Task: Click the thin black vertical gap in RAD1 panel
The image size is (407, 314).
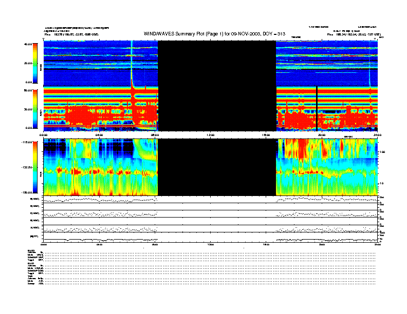Action: (317, 109)
